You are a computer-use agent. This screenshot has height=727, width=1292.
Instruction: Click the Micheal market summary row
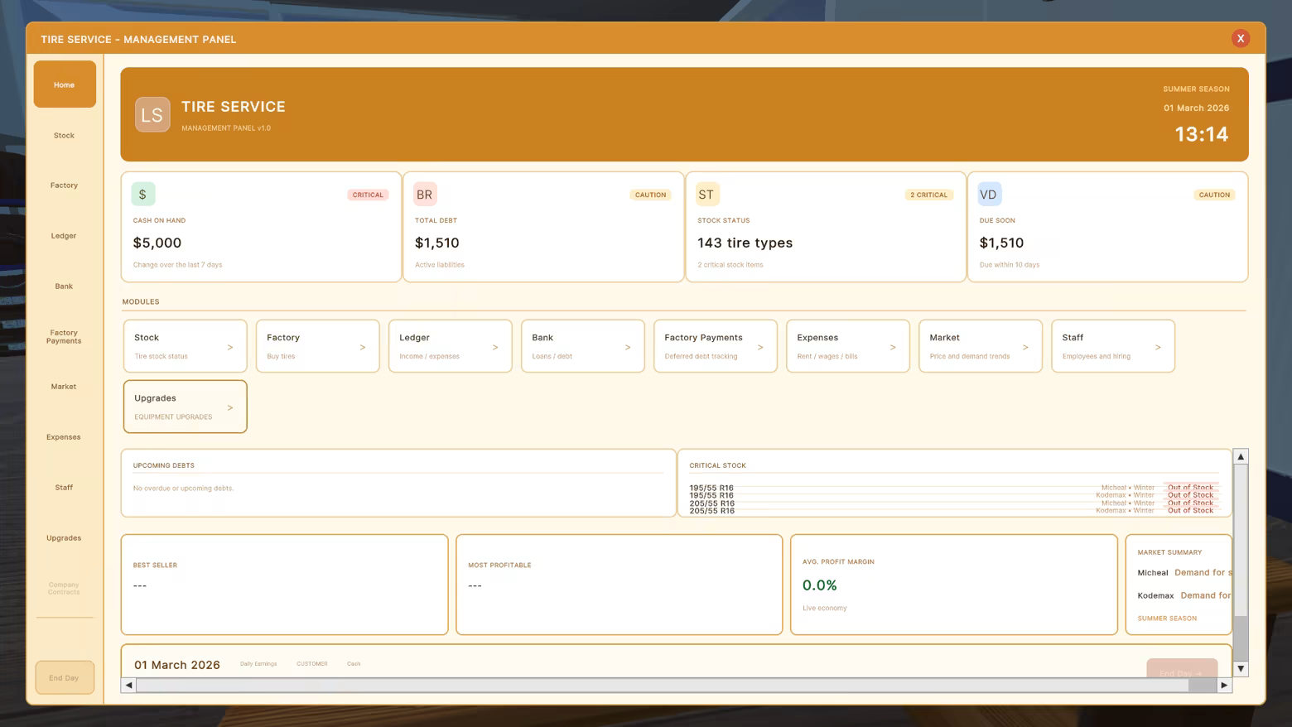1184,572
